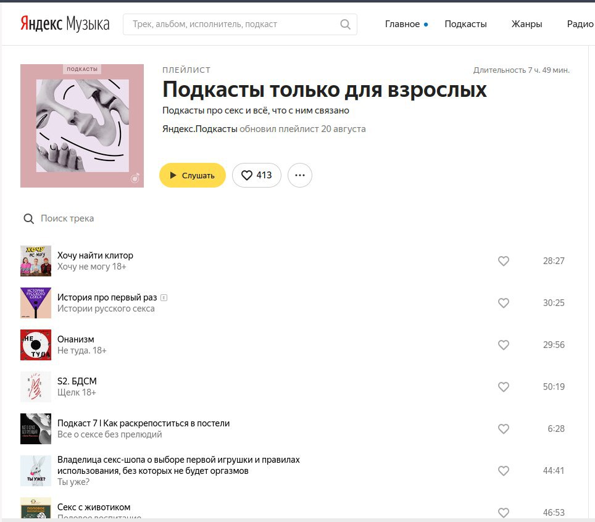Like the episode Подкаст 7

[504, 429]
